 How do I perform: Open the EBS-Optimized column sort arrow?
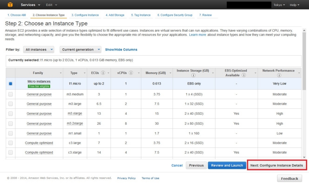tap(255, 73)
